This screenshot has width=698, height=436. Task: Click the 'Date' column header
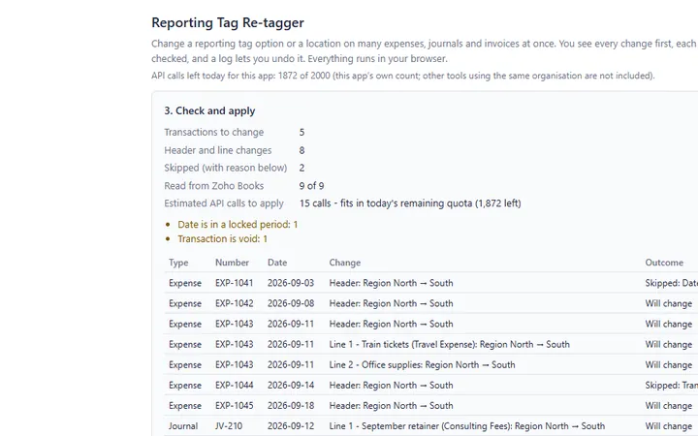277,263
